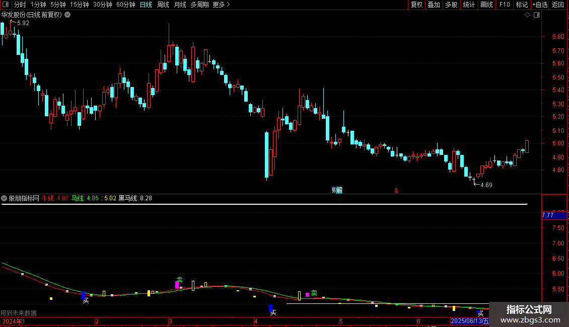
Task: Open F10 company information
Action: [x=505, y=5]
